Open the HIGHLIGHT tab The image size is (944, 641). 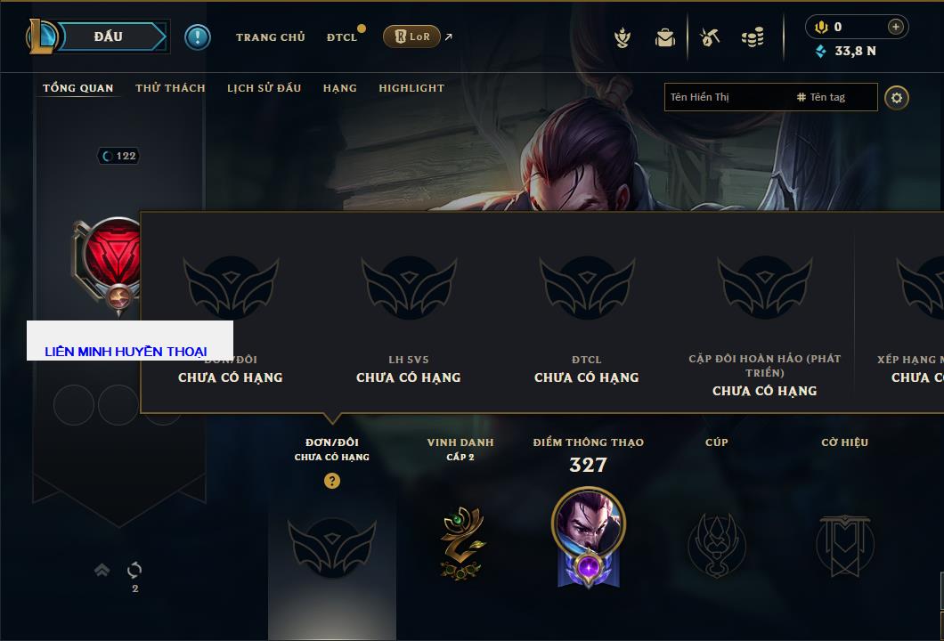(x=411, y=88)
